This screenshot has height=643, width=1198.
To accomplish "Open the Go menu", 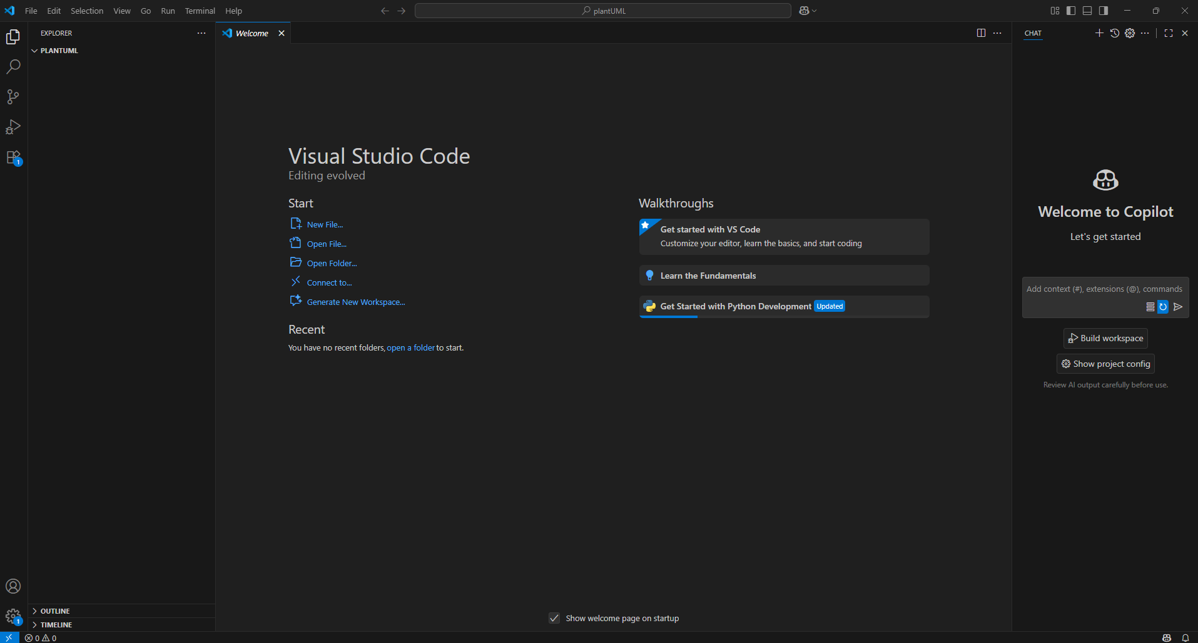I will [x=146, y=11].
